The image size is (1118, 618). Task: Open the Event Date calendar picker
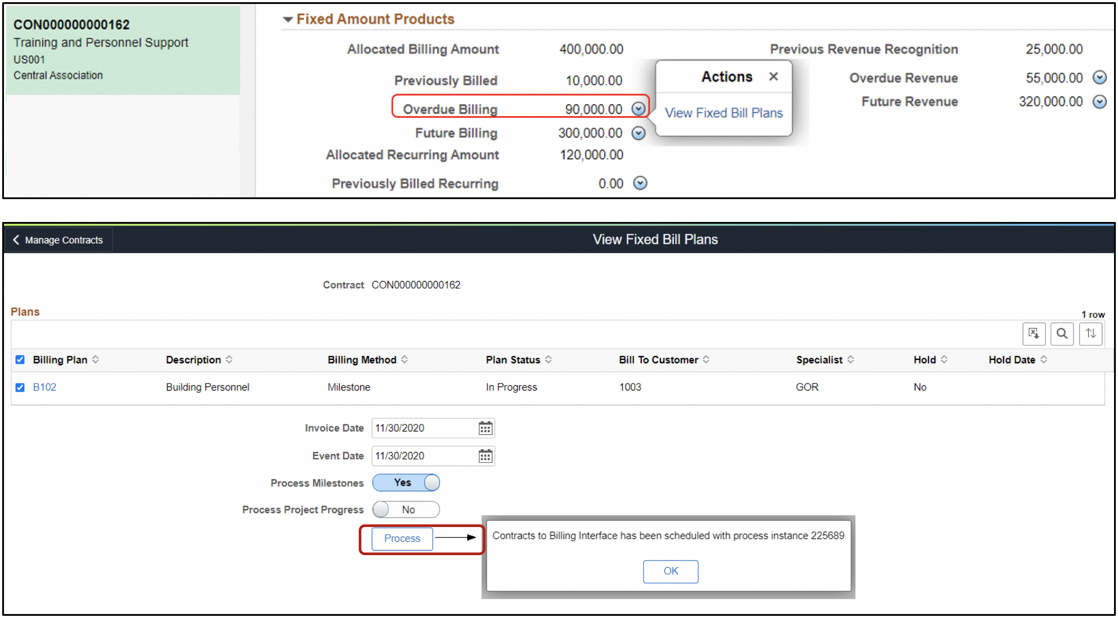click(485, 456)
